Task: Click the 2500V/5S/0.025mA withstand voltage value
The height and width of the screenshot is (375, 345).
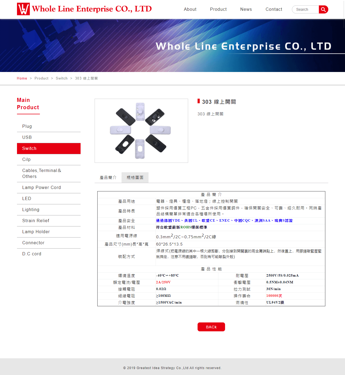Action: point(282,276)
